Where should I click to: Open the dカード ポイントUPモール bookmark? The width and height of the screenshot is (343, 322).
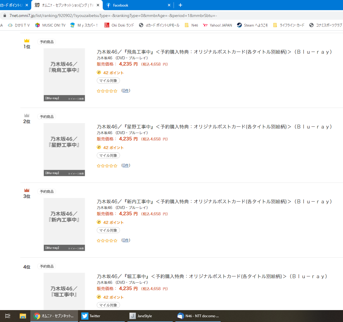point(159,25)
